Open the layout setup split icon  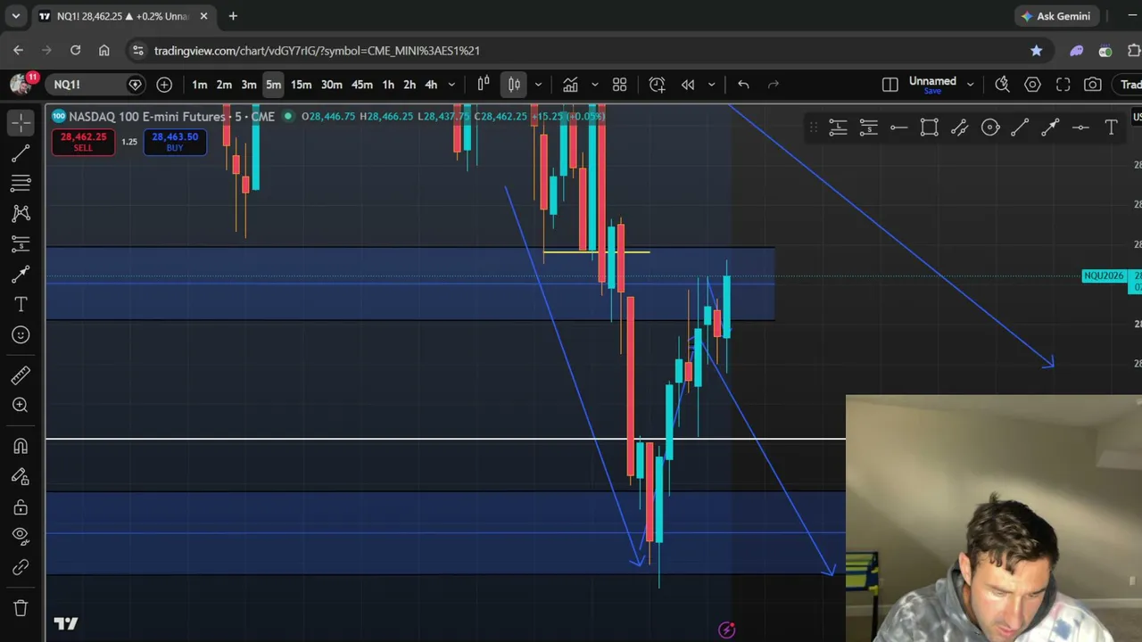coord(890,85)
